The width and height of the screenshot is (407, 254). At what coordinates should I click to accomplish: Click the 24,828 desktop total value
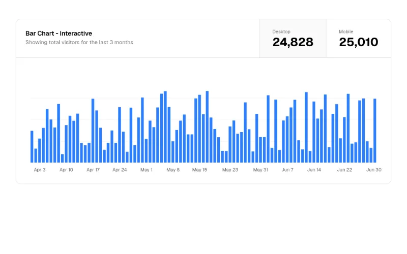pos(293,42)
